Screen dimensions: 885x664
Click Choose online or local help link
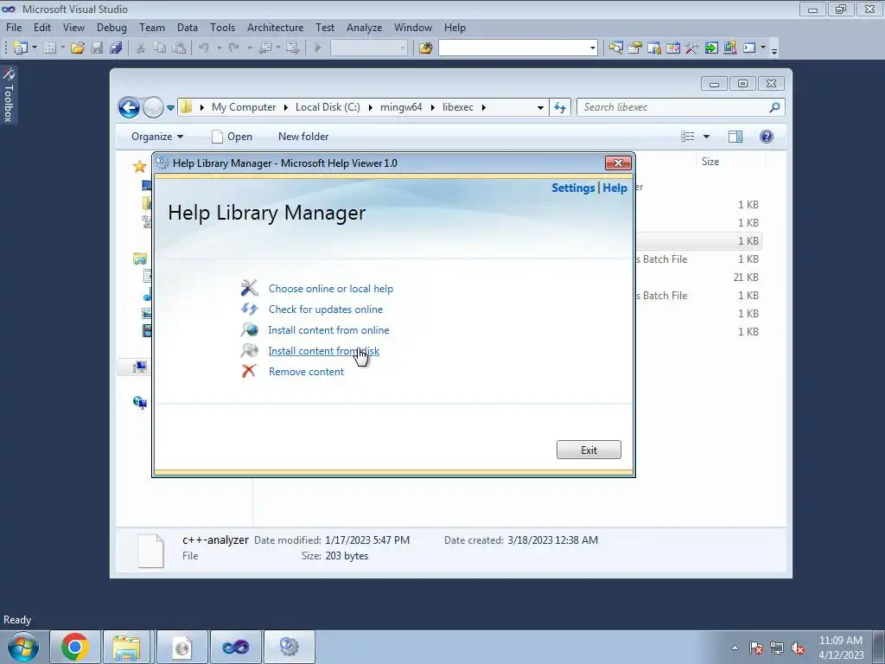tap(331, 289)
